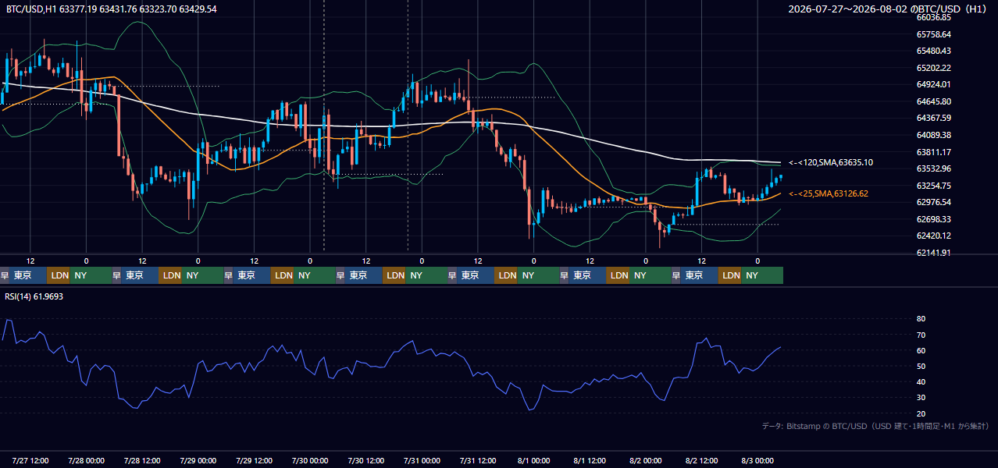Click price level 65202.22 on axis
The image size is (998, 468).
click(x=934, y=68)
